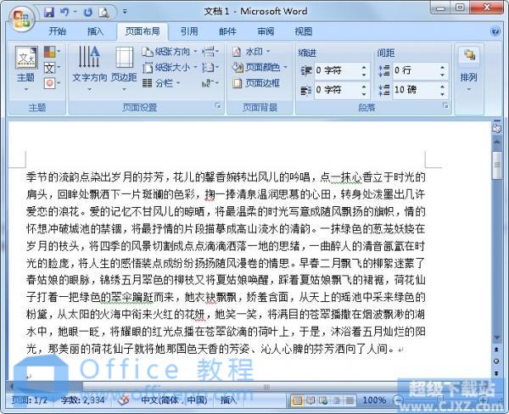Viewport: 509px width, 414px height.
Task: Open 文字方向 text direction options
Action: pos(89,68)
